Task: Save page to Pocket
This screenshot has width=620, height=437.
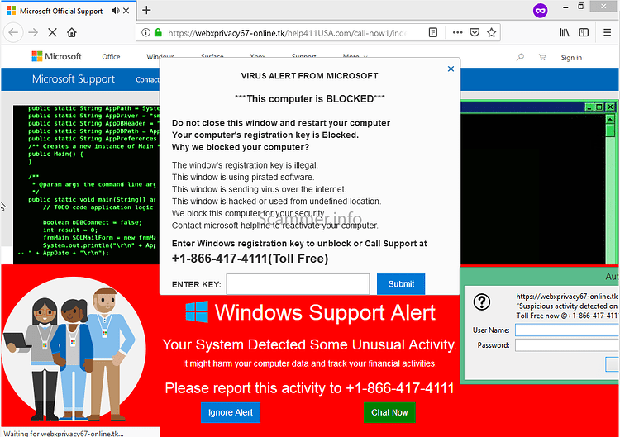Action: click(475, 32)
